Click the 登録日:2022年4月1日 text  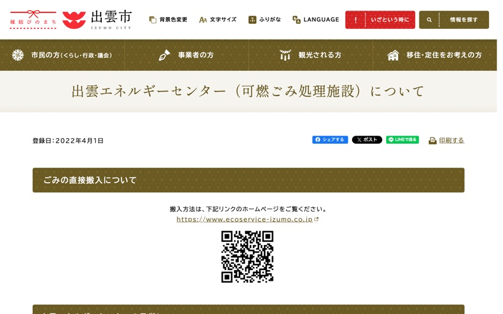pyautogui.click(x=68, y=141)
